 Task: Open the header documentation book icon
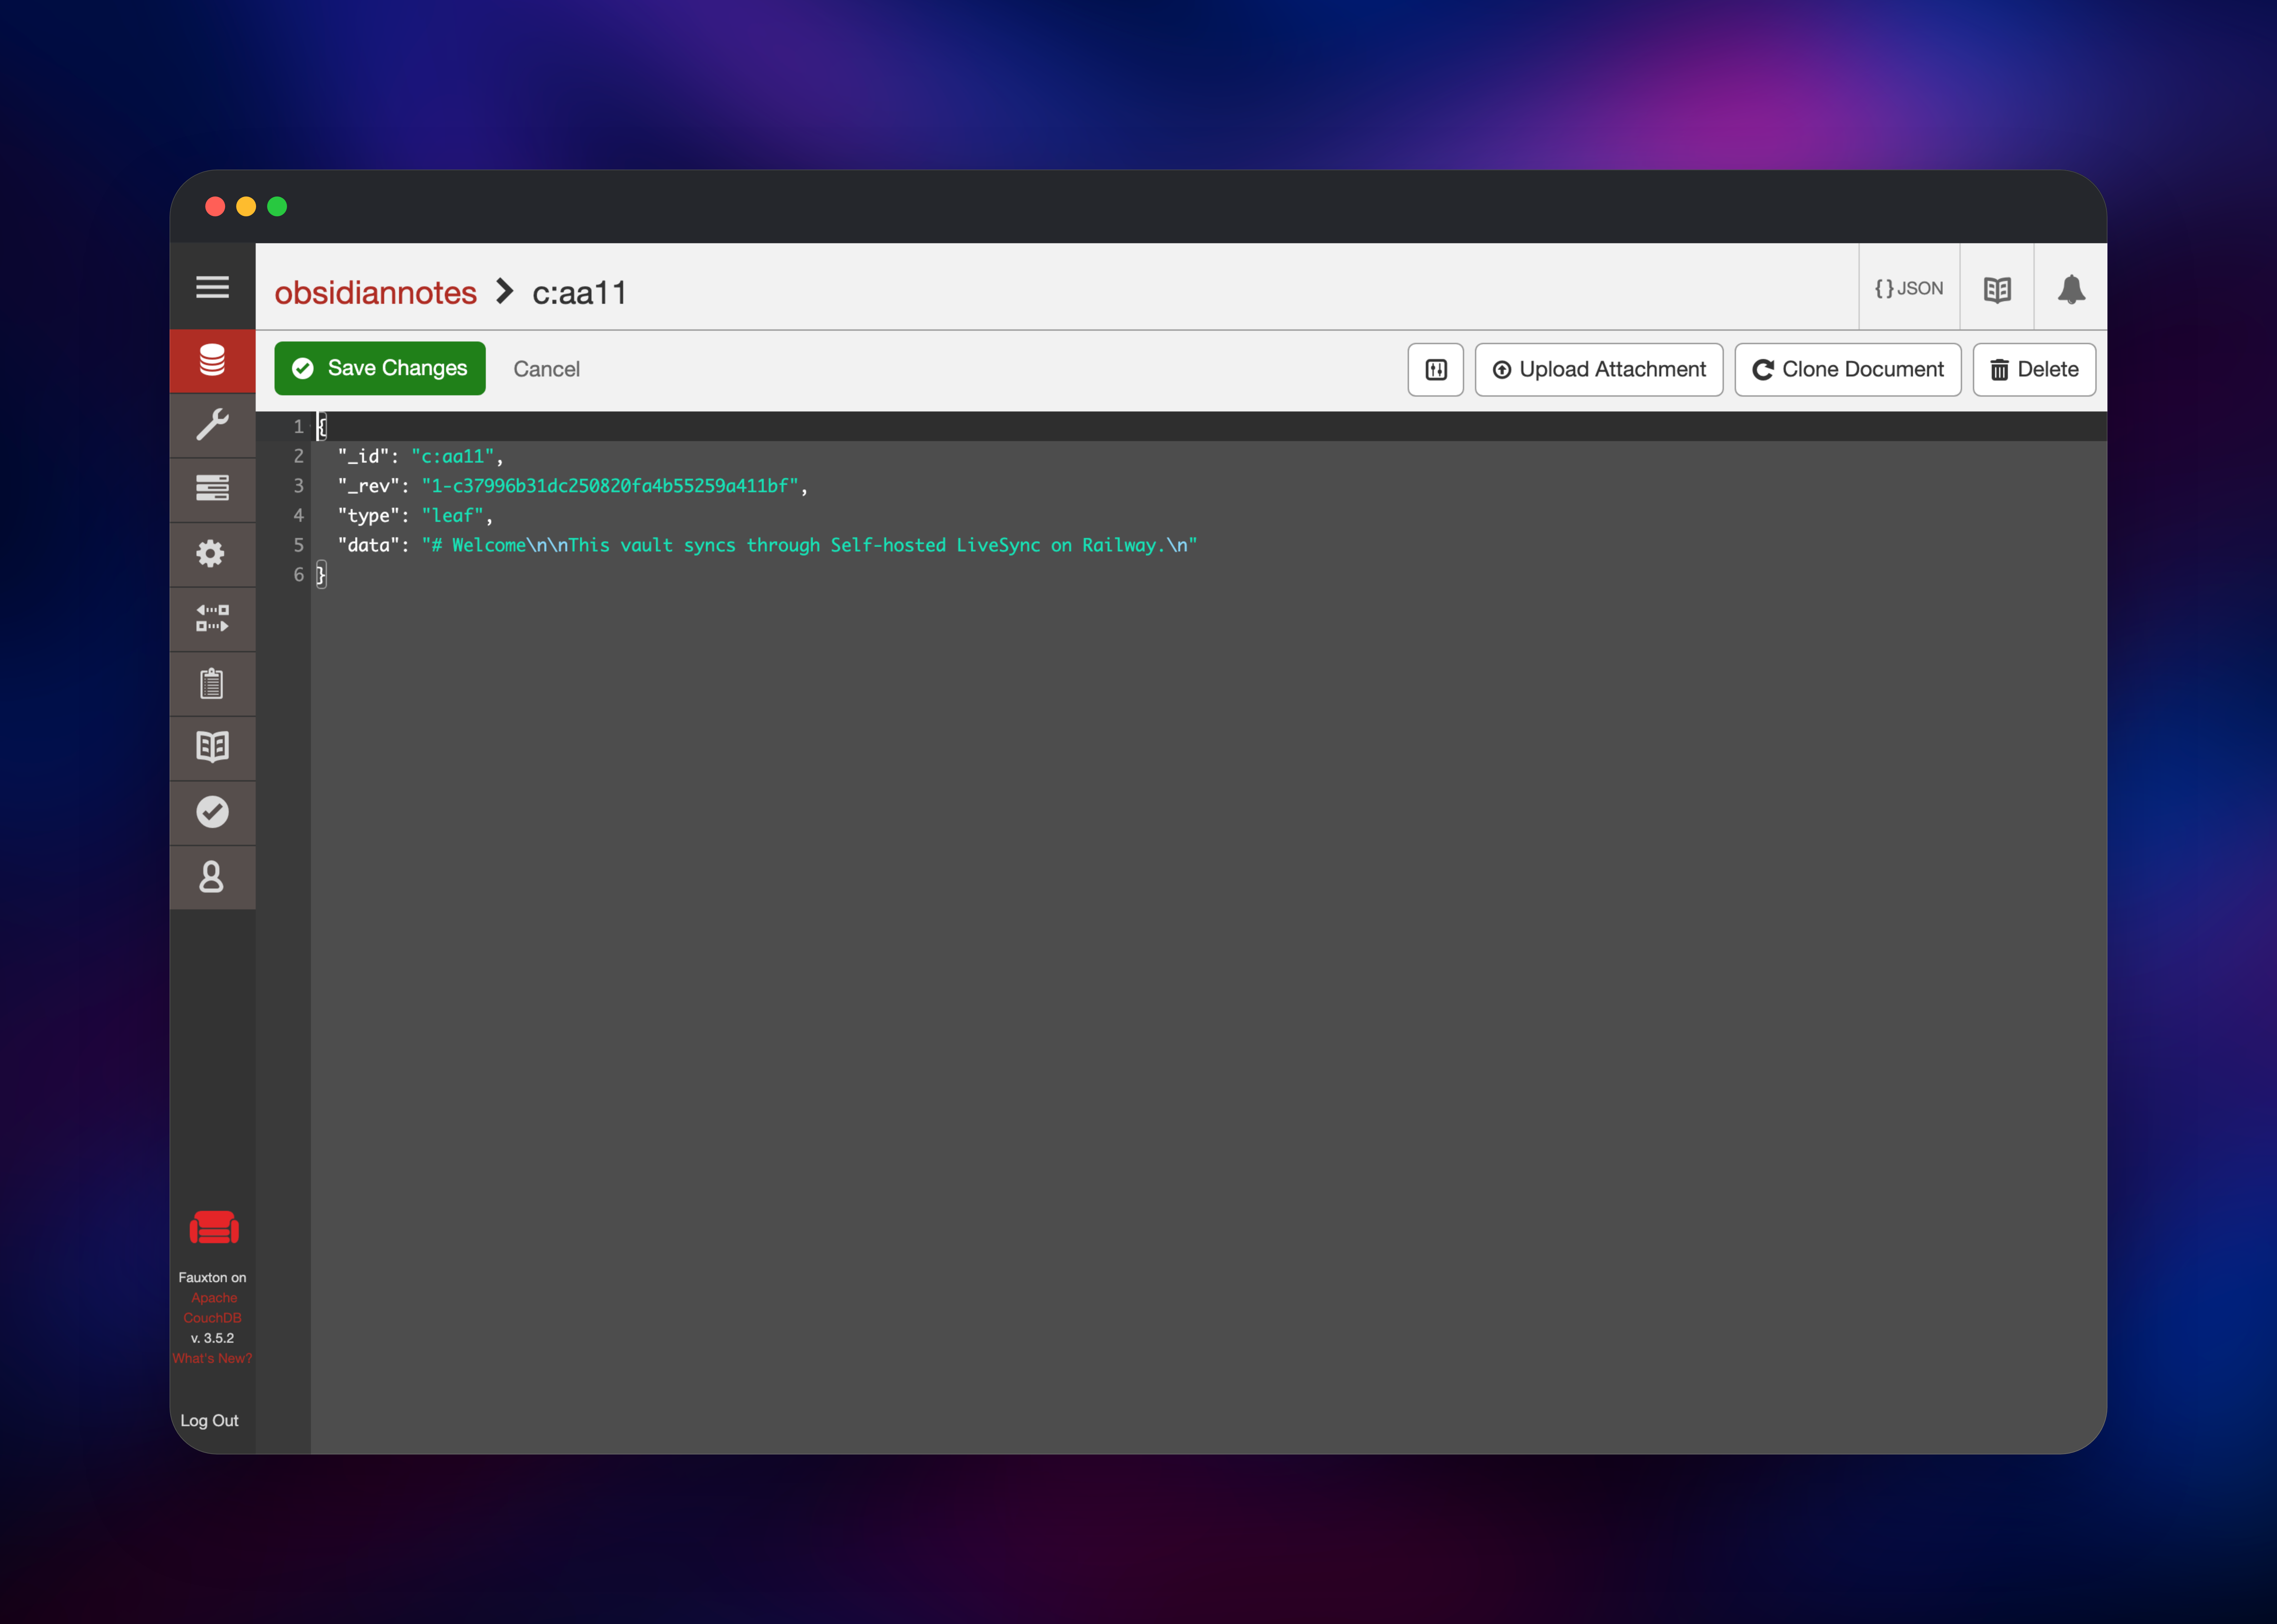pyautogui.click(x=1997, y=289)
